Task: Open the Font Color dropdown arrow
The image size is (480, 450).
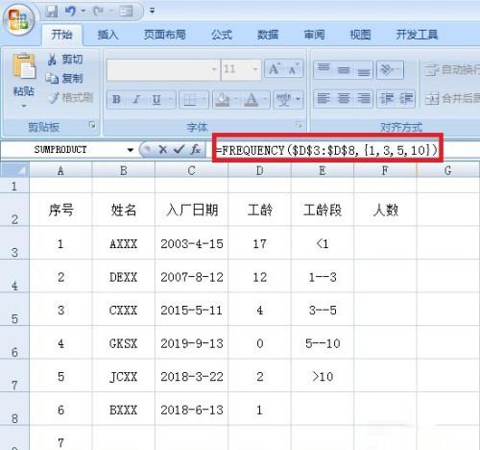Action: 266,100
